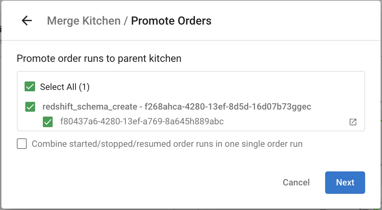Uncheck order run f80437a6 checkbox
The height and width of the screenshot is (210, 382).
tap(47, 122)
